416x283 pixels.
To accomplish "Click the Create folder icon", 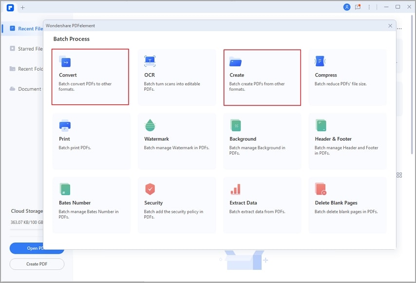I will tap(235, 61).
